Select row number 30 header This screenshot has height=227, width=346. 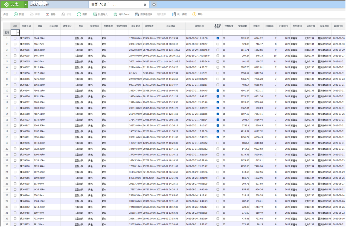7,207
